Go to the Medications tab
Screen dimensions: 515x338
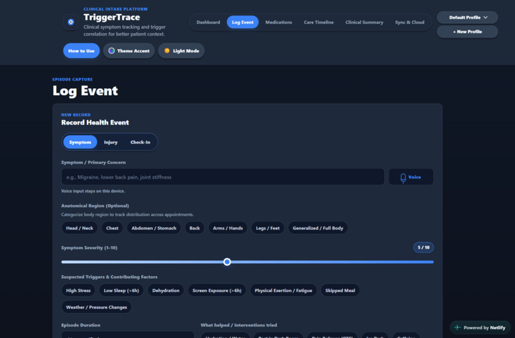pyautogui.click(x=279, y=22)
